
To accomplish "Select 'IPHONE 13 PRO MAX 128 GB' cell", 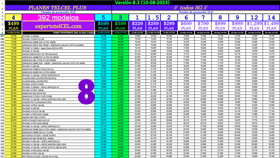I will tap(58, 150).
